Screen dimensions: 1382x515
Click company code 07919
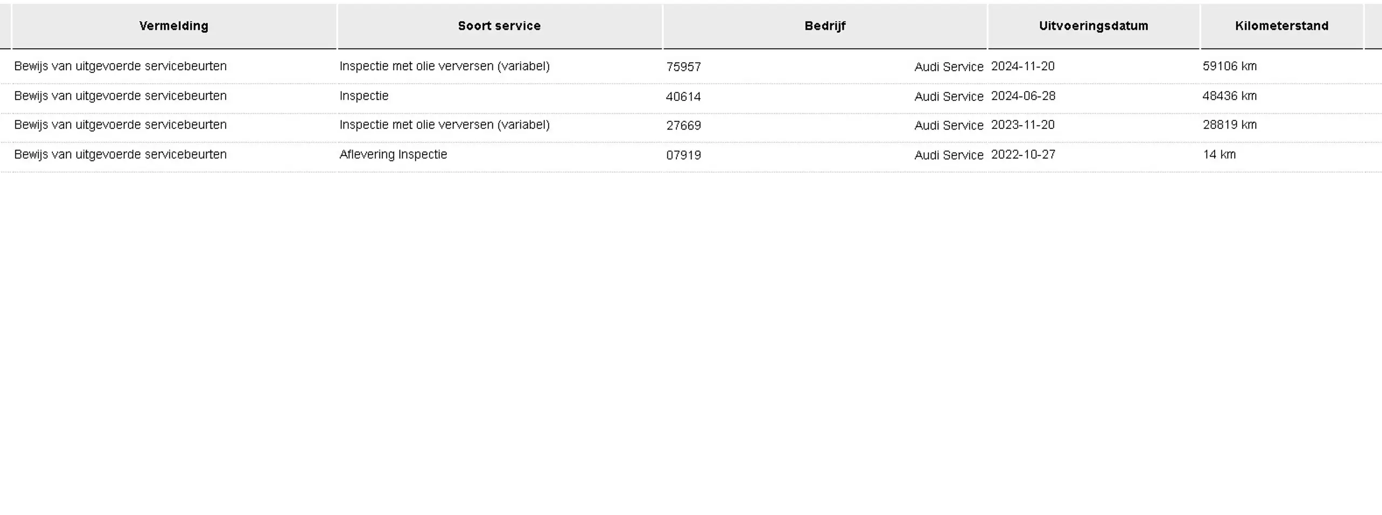[683, 155]
